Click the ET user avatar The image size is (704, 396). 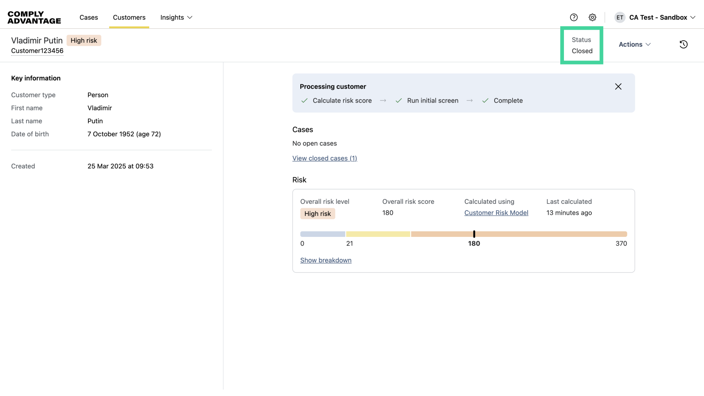[620, 17]
